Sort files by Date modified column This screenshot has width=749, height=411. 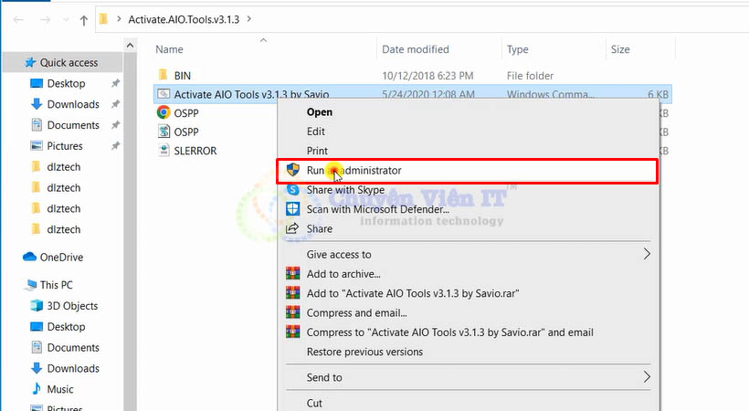pos(415,49)
